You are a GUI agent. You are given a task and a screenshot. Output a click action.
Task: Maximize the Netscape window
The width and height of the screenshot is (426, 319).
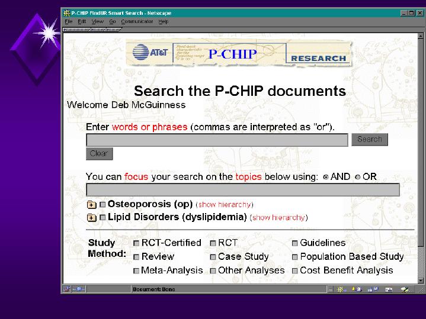(x=412, y=13)
